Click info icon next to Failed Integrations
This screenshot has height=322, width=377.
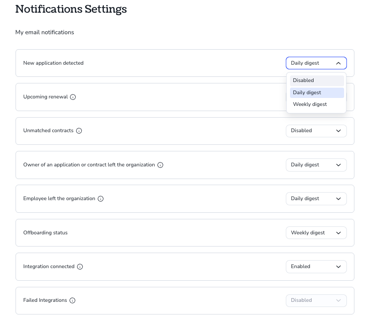(72, 300)
